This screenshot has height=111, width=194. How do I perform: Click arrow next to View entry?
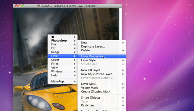click(75, 68)
